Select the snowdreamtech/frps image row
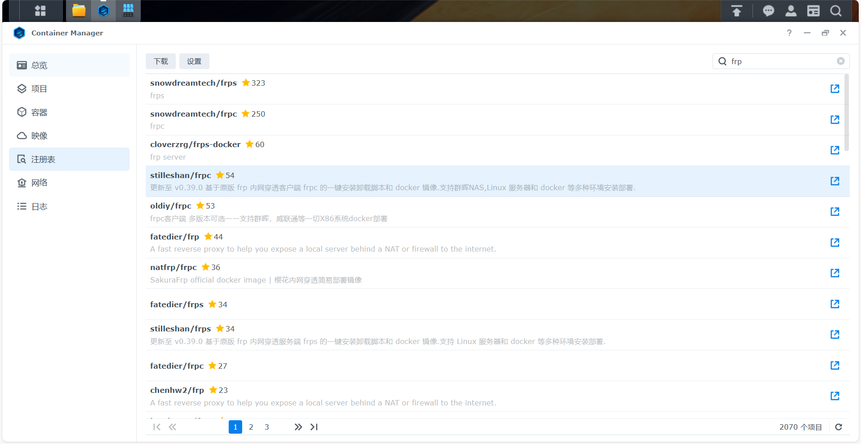Screen dimensions: 861x444 point(498,89)
